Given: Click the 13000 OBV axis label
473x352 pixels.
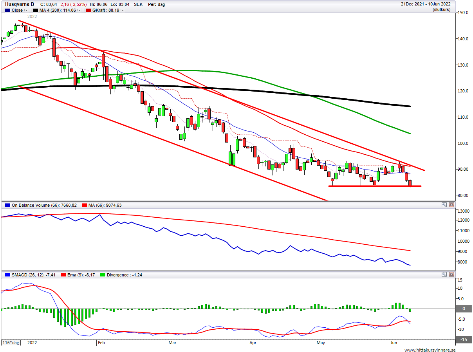Looking at the screenshot, I should click(464, 211).
